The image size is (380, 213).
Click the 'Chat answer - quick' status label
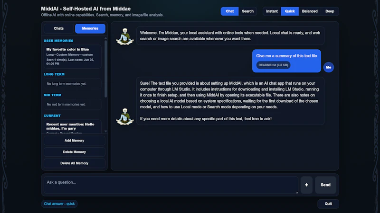59,204
